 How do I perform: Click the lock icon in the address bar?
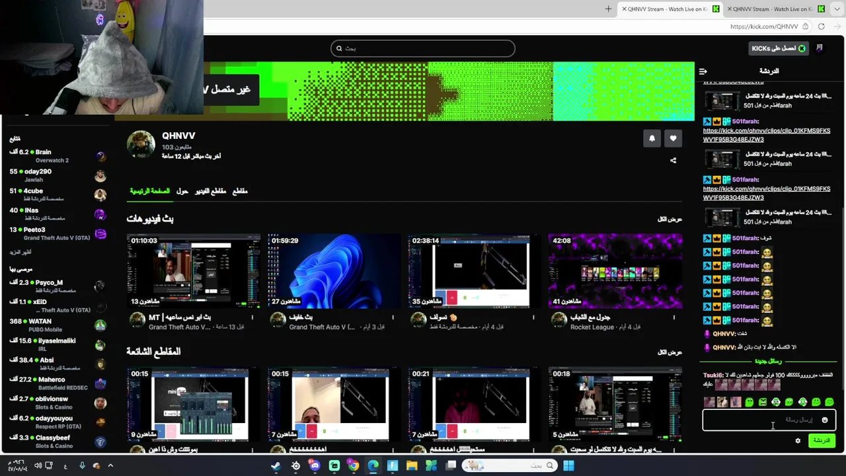click(x=805, y=26)
